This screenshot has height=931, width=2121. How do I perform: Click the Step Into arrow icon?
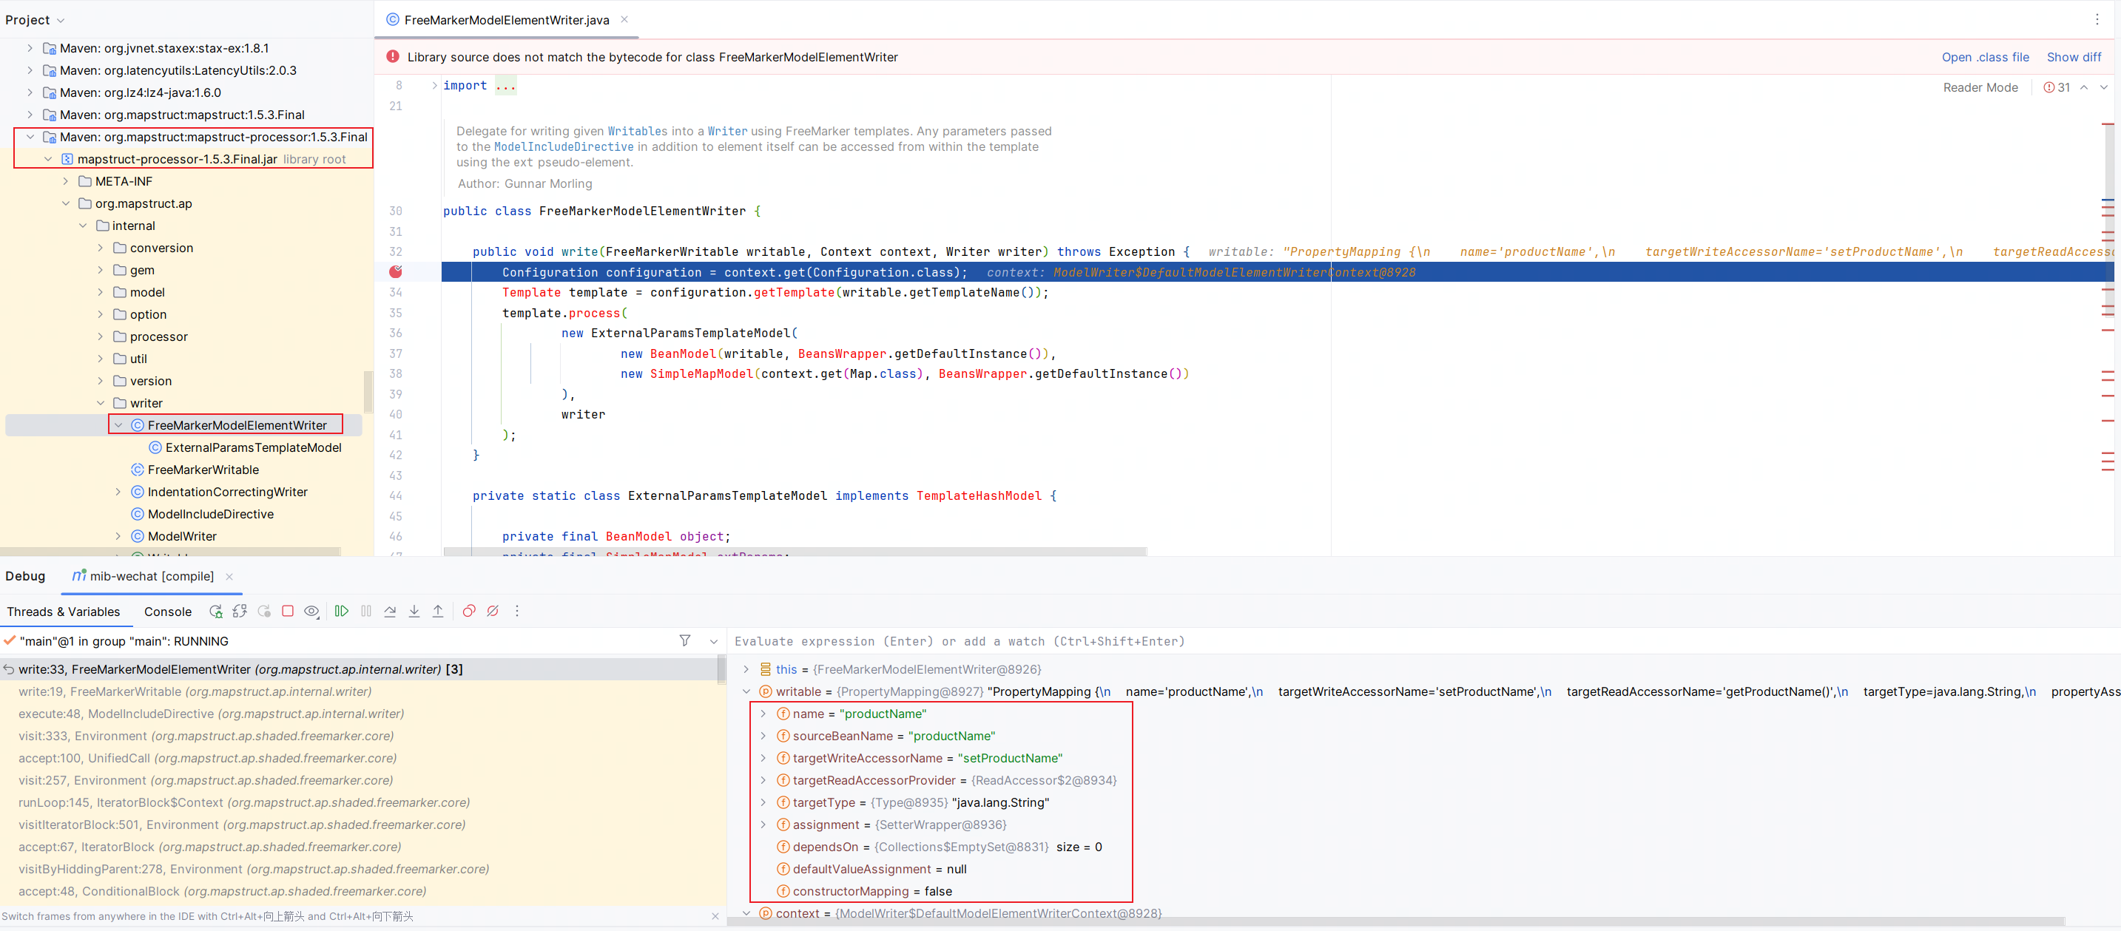[x=414, y=611]
